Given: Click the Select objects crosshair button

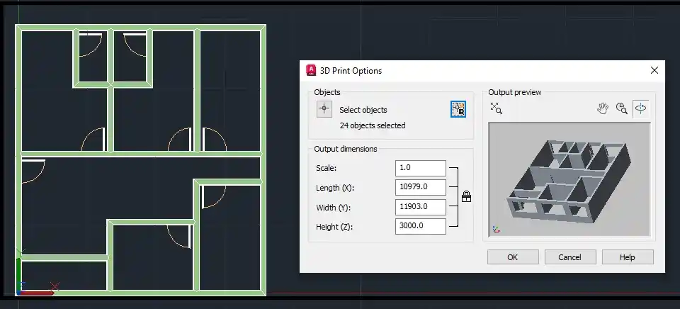Looking at the screenshot, I should (324, 109).
